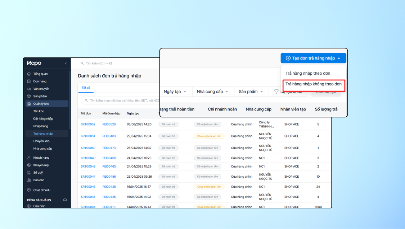Open import order REI00425
405x229 pixels.
(109, 197)
